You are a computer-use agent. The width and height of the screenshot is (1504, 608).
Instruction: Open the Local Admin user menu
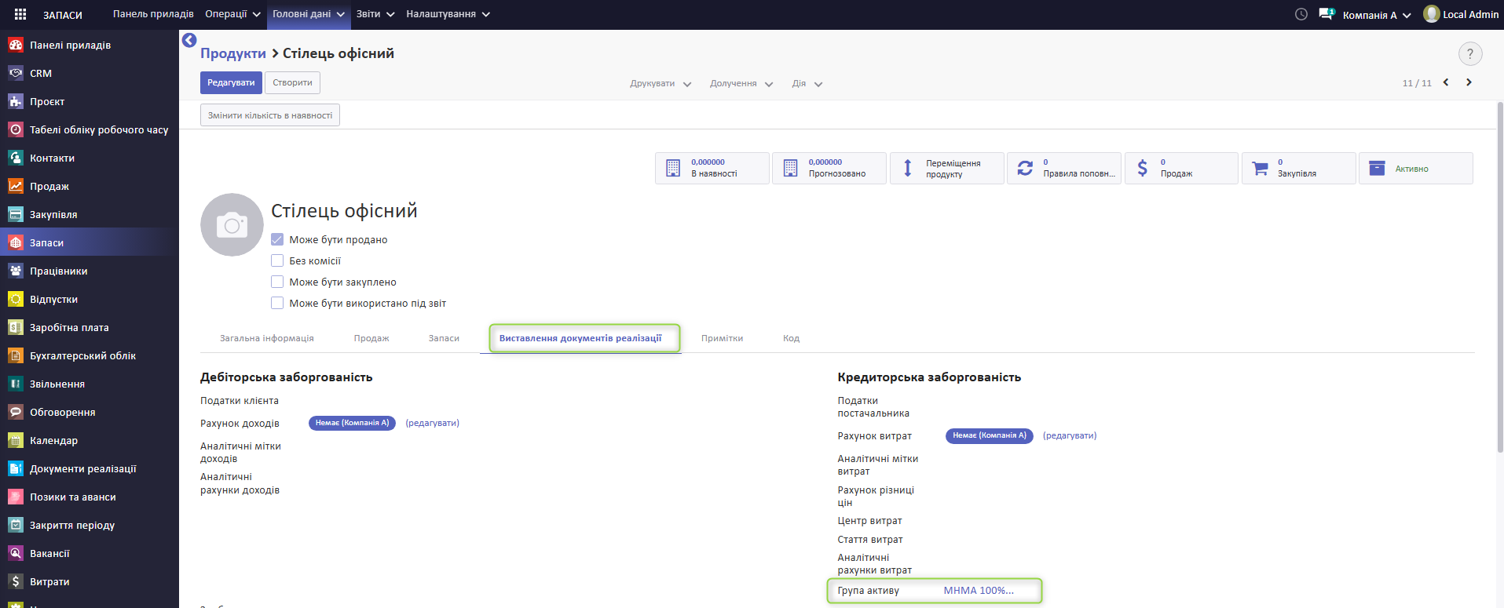[1461, 14]
